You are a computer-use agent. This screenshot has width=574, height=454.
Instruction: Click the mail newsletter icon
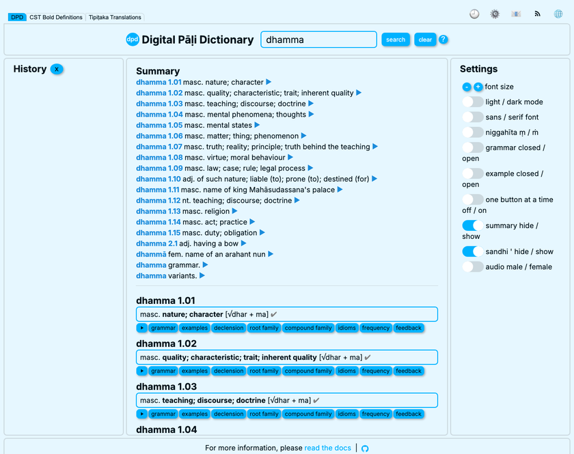[x=516, y=14]
